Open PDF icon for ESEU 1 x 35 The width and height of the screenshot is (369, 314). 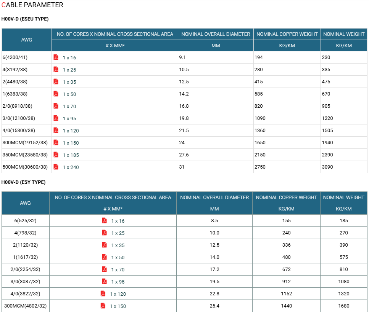[56, 82]
